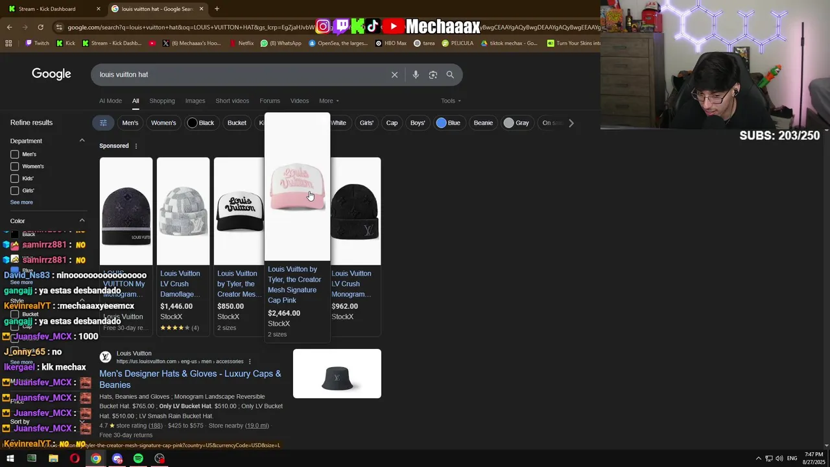830x467 pixels.
Task: Select the Beanie filter chip
Action: (x=483, y=123)
